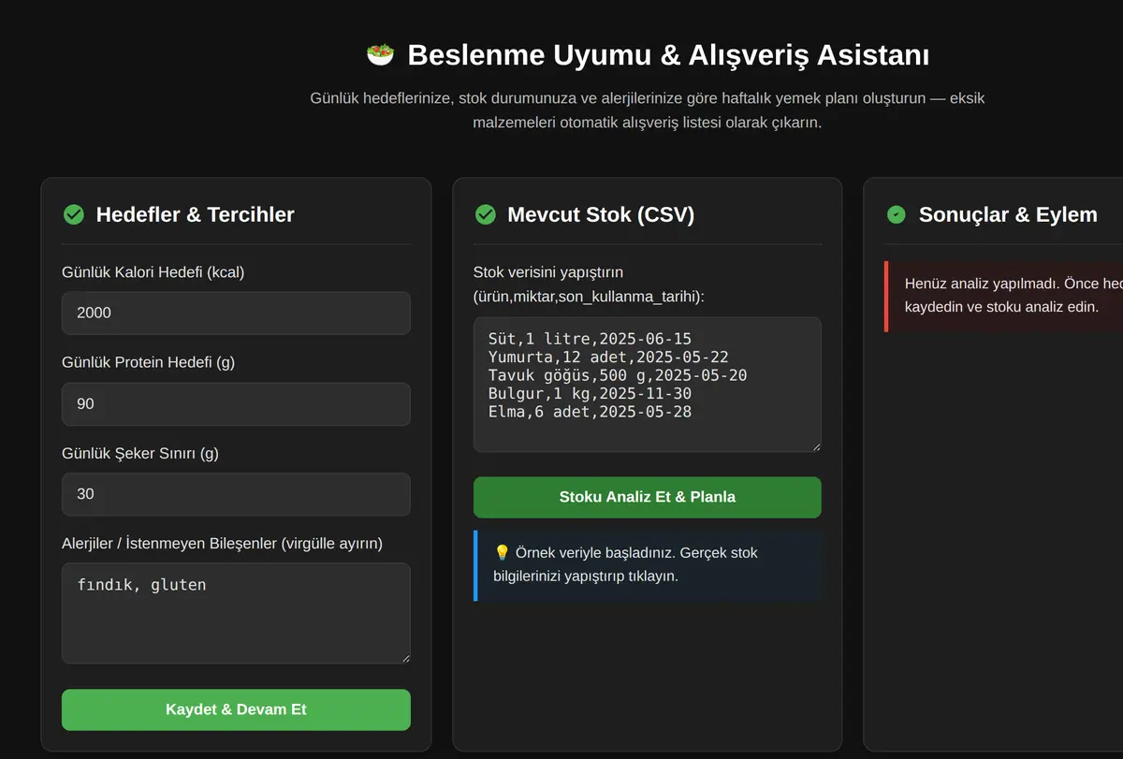Grab the resize handle of the stock textarea
Viewport: 1123px width, 759px height.
click(x=815, y=445)
